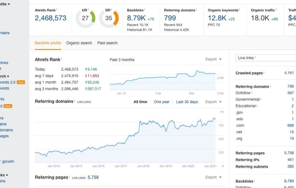Open the 799 referring domains link
296x188 pixels.
coord(170,18)
